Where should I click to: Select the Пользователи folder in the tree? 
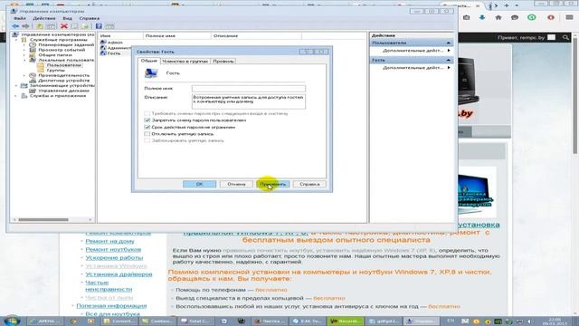click(64, 65)
